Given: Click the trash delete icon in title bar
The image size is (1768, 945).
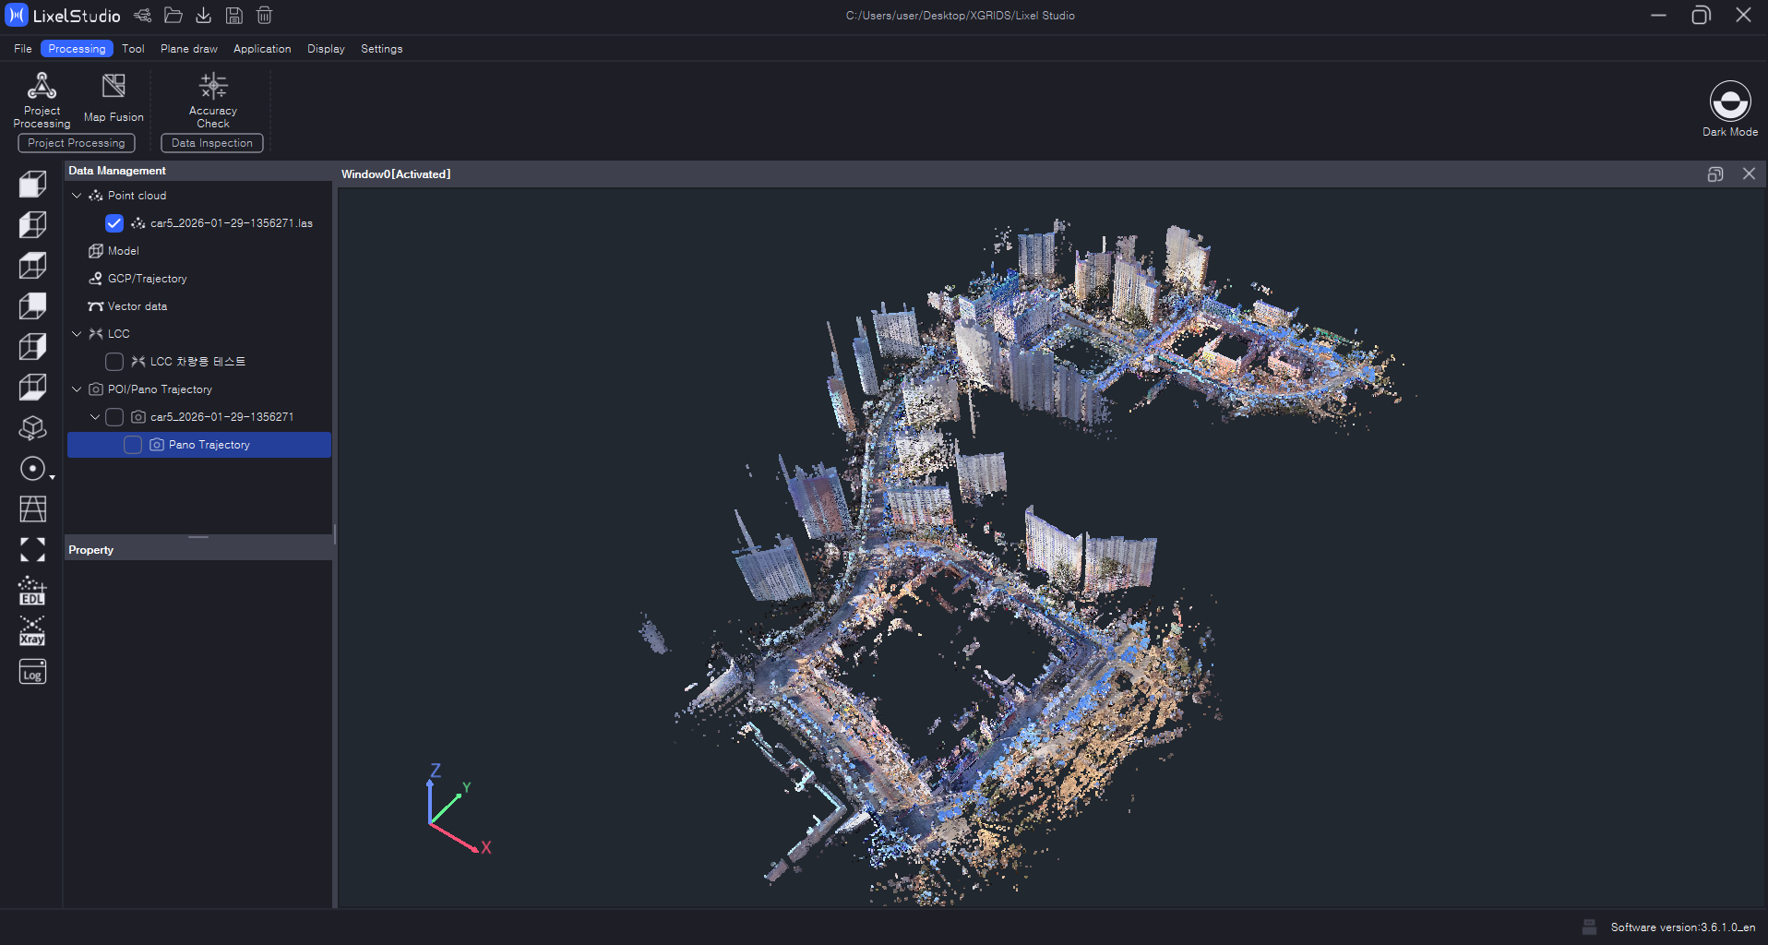Looking at the screenshot, I should point(264,16).
